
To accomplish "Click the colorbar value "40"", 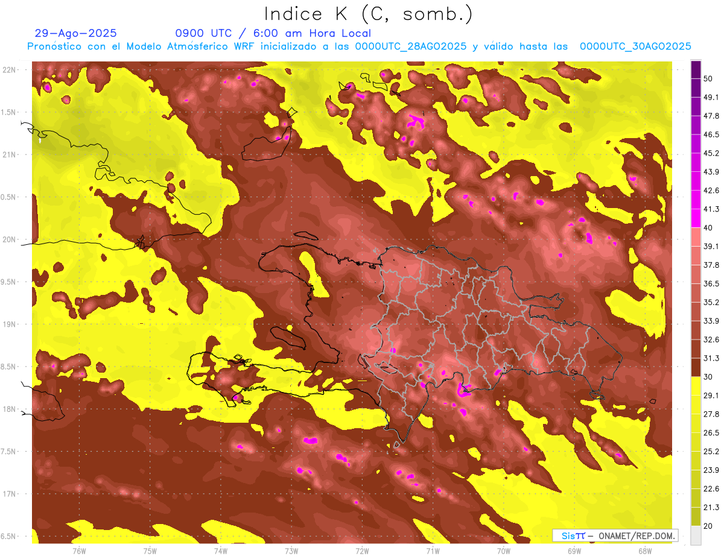I will 709,228.
